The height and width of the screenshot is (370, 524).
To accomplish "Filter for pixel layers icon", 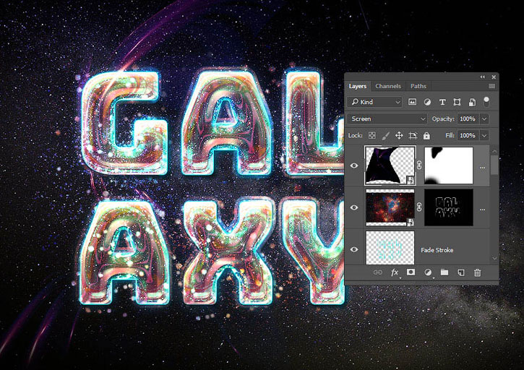I will tap(412, 102).
